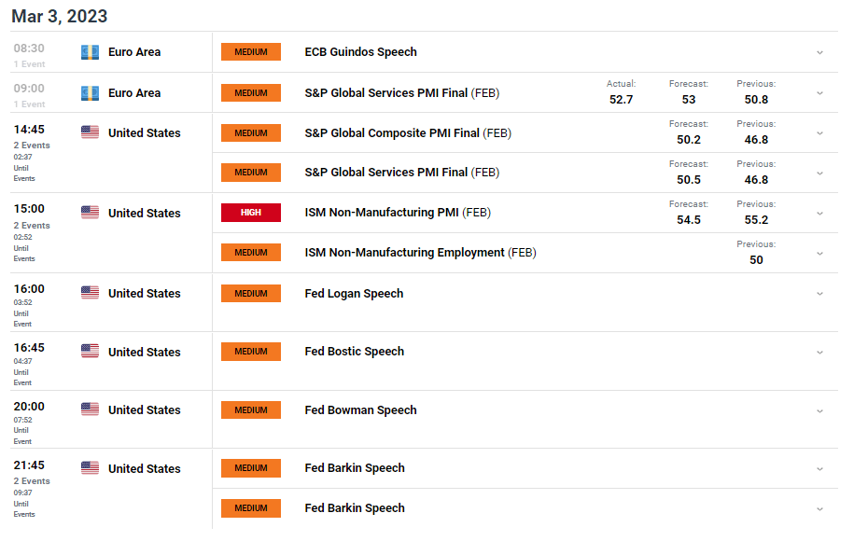Image resolution: width=868 pixels, height=541 pixels.
Task: Click the United States flag at 21:45
Action: point(90,468)
